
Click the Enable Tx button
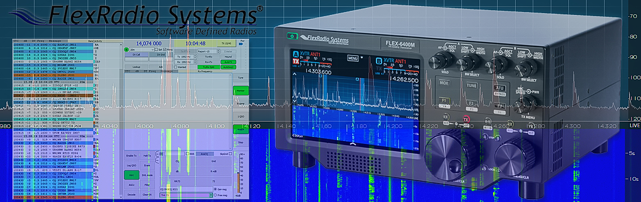click(x=132, y=155)
